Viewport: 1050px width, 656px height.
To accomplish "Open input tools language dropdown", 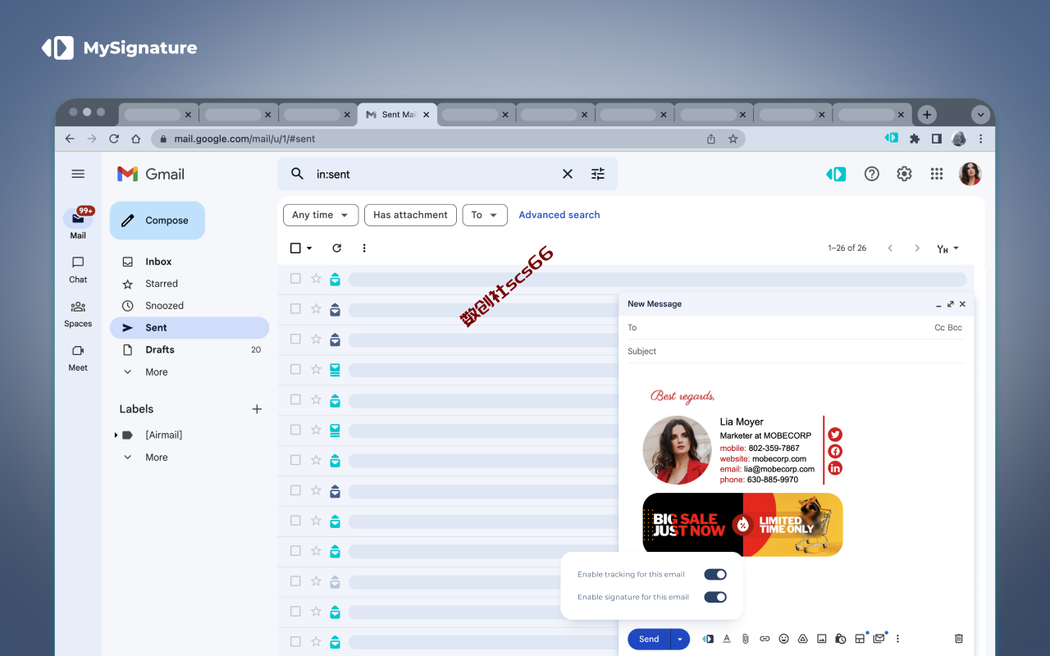I will (947, 248).
